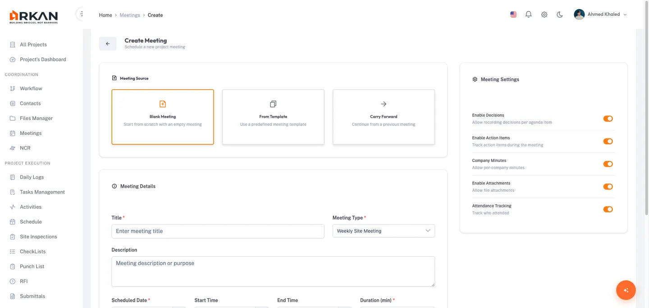Navigate to Home via breadcrumb

[x=105, y=15]
